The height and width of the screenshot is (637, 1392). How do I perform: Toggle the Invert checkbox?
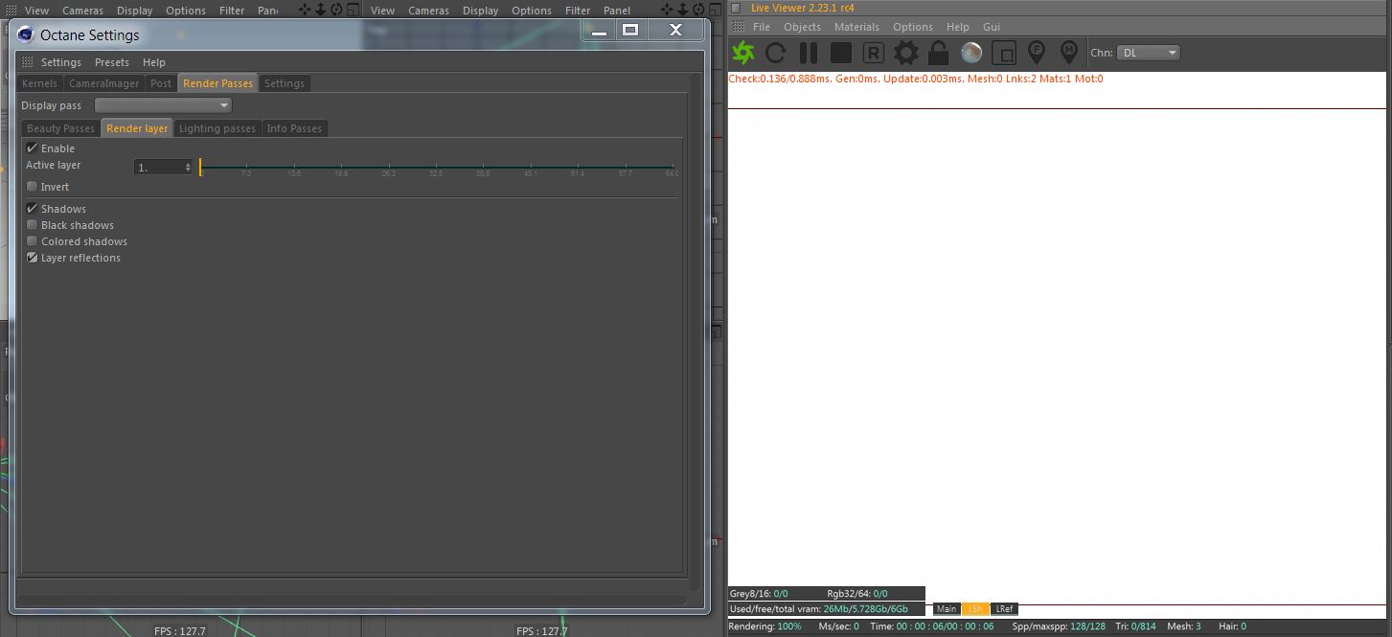32,187
